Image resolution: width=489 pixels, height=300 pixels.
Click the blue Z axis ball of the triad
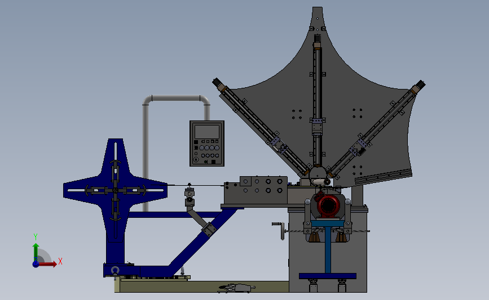point(36,264)
